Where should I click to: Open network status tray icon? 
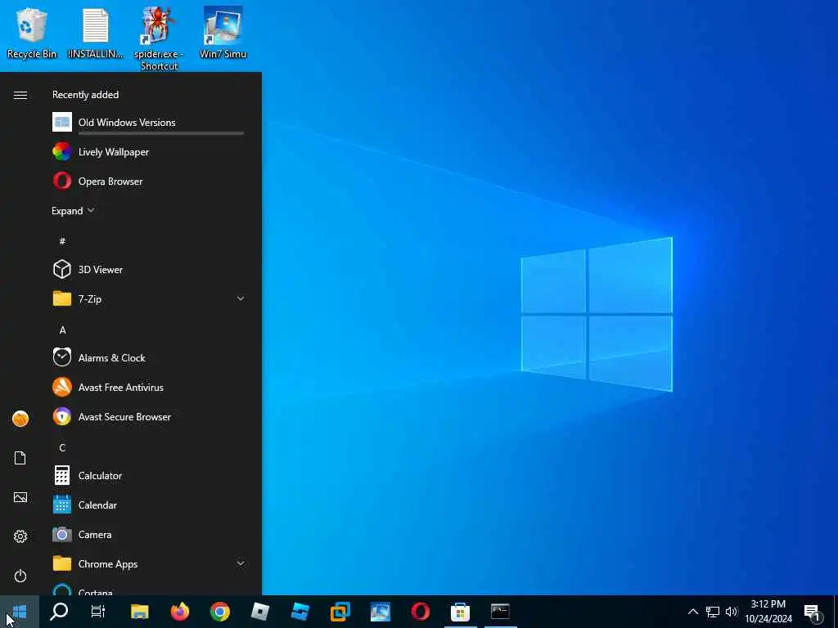pos(713,612)
